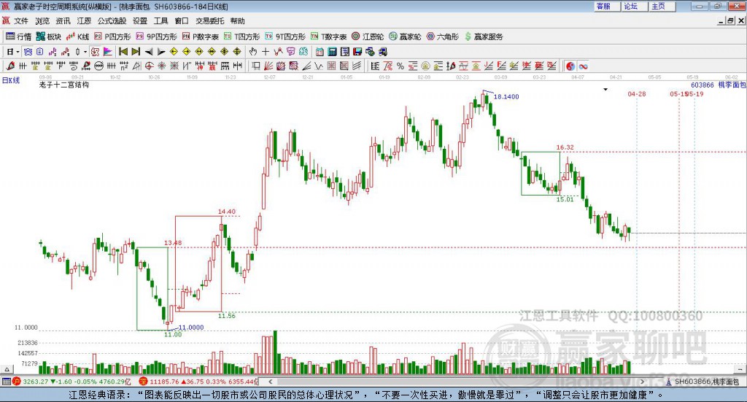Select the 金 circle golden ratio tool
Image resolution: width=747 pixels, height=402 pixels.
click(425, 66)
